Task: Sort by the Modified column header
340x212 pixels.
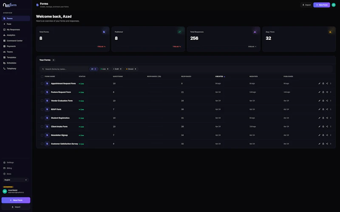Action: coord(253,77)
